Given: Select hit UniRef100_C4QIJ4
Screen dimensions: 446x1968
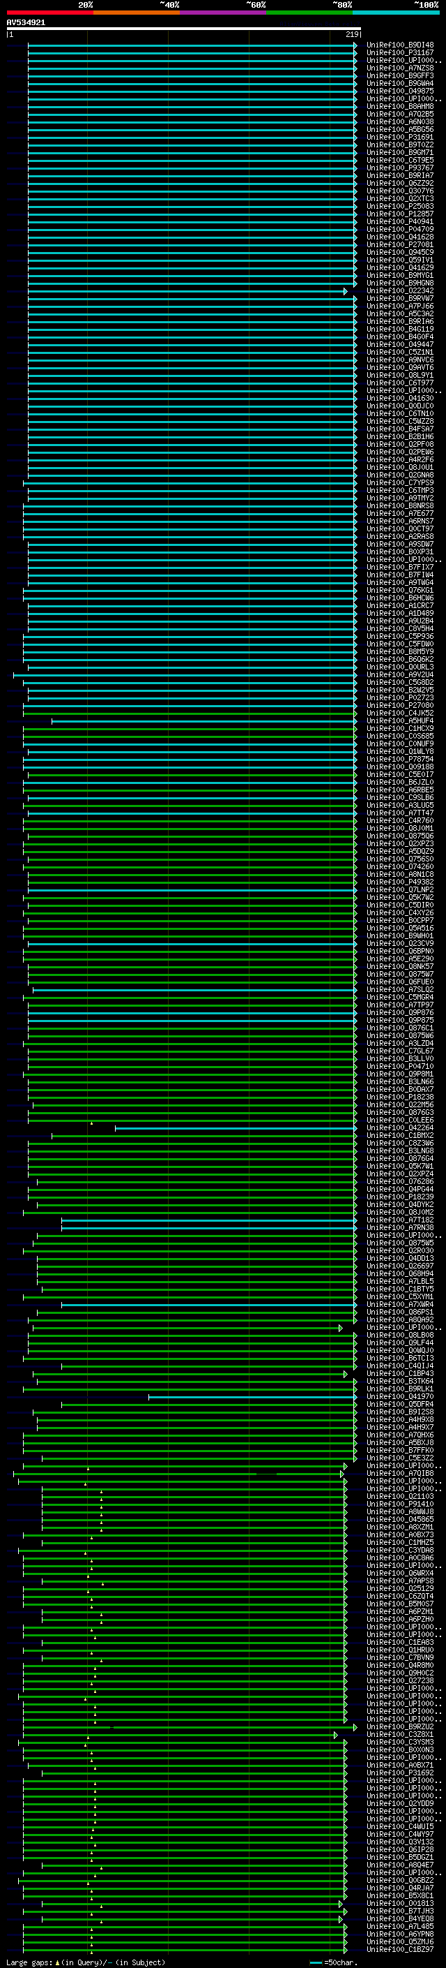Looking at the screenshot, I should 399,1366.
